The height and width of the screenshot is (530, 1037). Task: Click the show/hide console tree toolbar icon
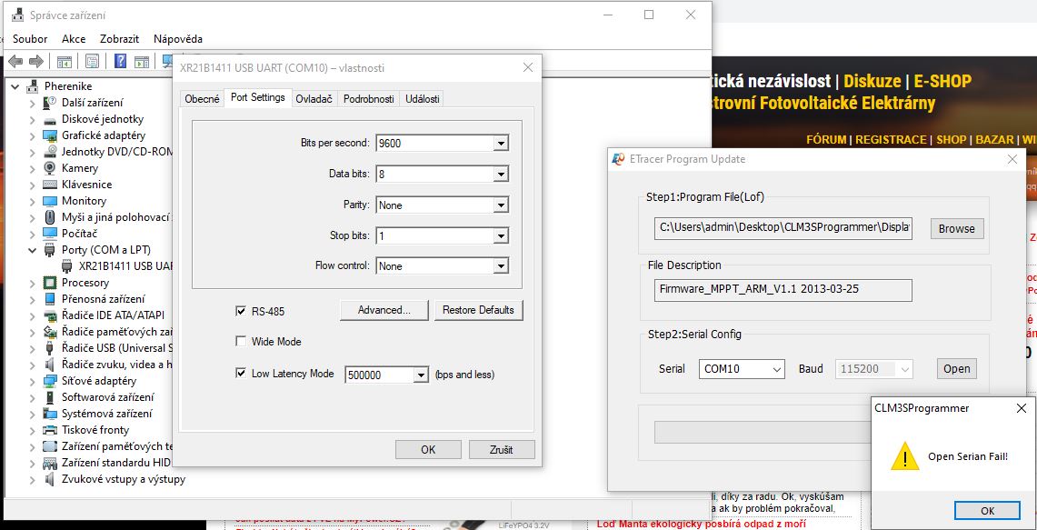[65, 62]
